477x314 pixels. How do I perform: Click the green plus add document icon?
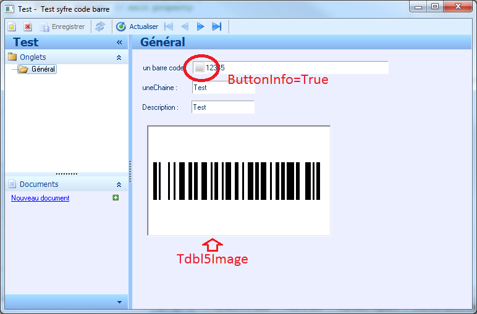pyautogui.click(x=116, y=197)
